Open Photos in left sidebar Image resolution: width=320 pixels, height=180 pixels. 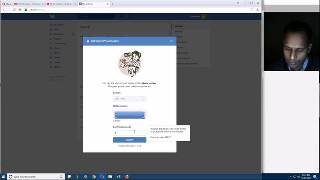pyautogui.click(x=55, y=48)
